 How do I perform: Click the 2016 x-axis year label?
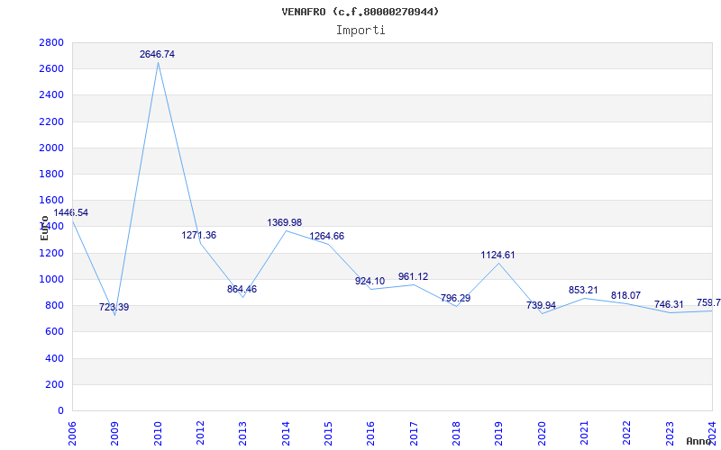tap(371, 433)
